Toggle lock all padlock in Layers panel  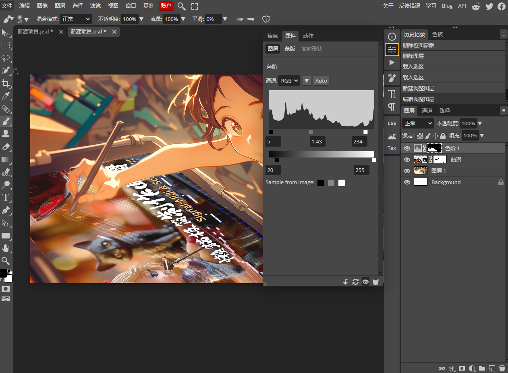[443, 136]
